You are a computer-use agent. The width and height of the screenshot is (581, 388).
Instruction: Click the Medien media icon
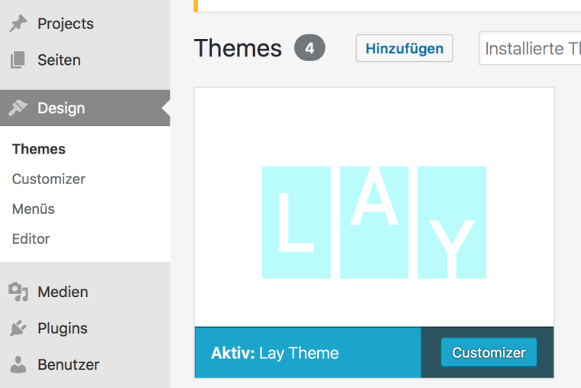pyautogui.click(x=18, y=292)
